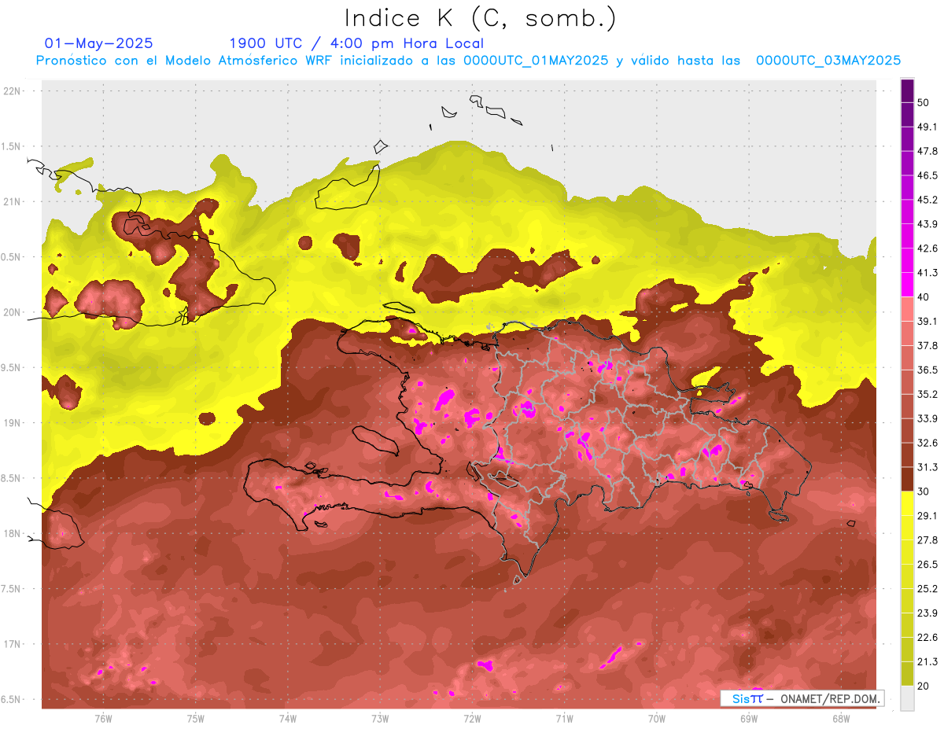Click the '17N' latitude label
The image size is (944, 729).
point(13,644)
